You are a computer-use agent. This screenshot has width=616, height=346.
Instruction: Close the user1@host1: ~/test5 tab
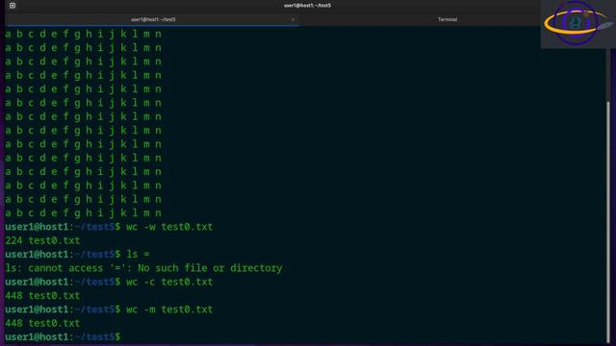(x=293, y=19)
